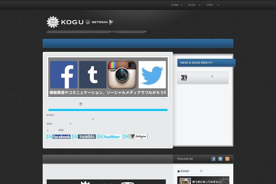Click the heart icon in header logo

click(88, 22)
